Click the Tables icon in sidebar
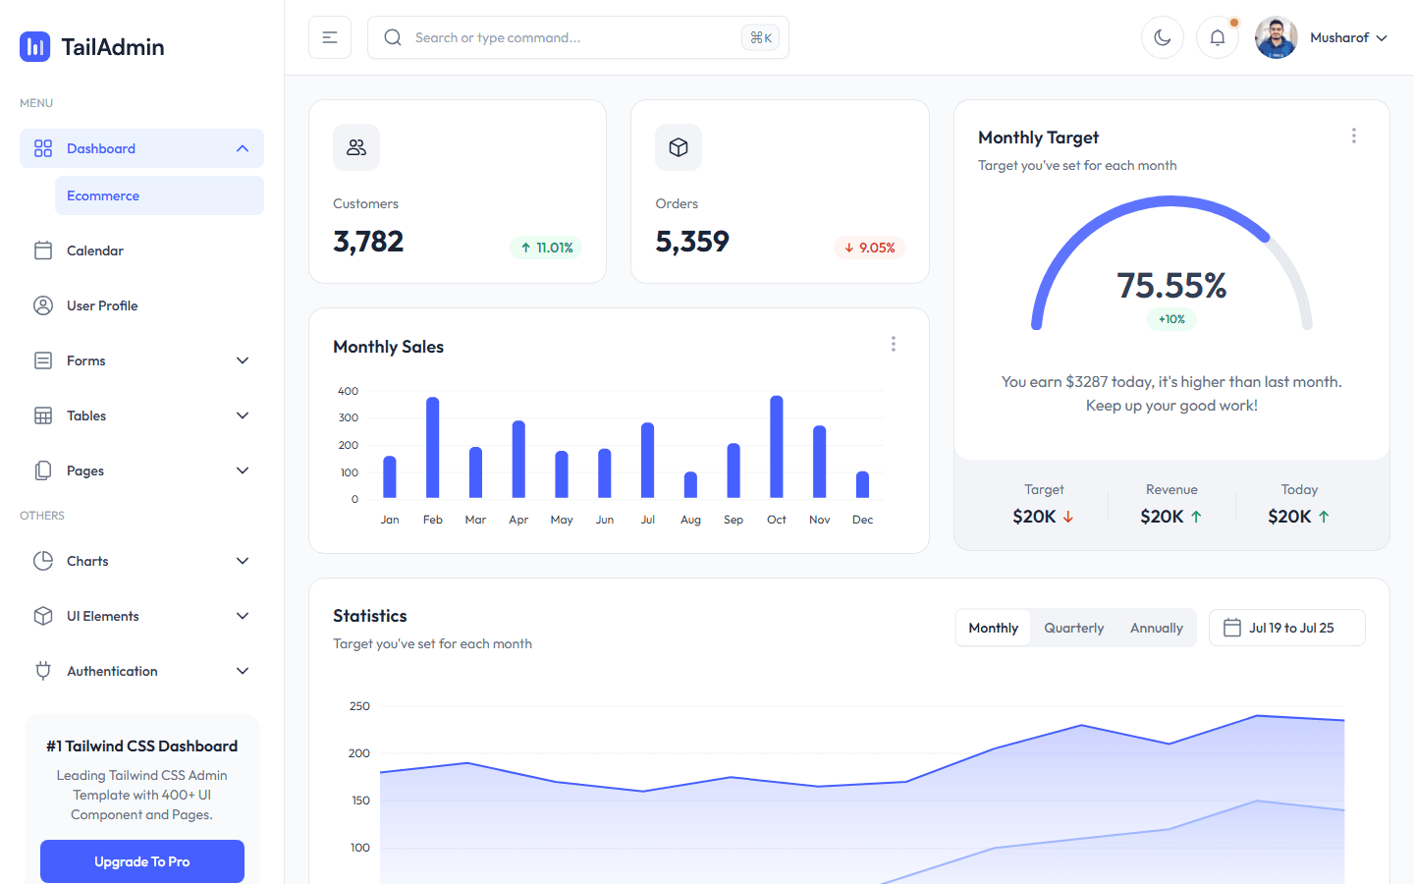 click(x=43, y=415)
